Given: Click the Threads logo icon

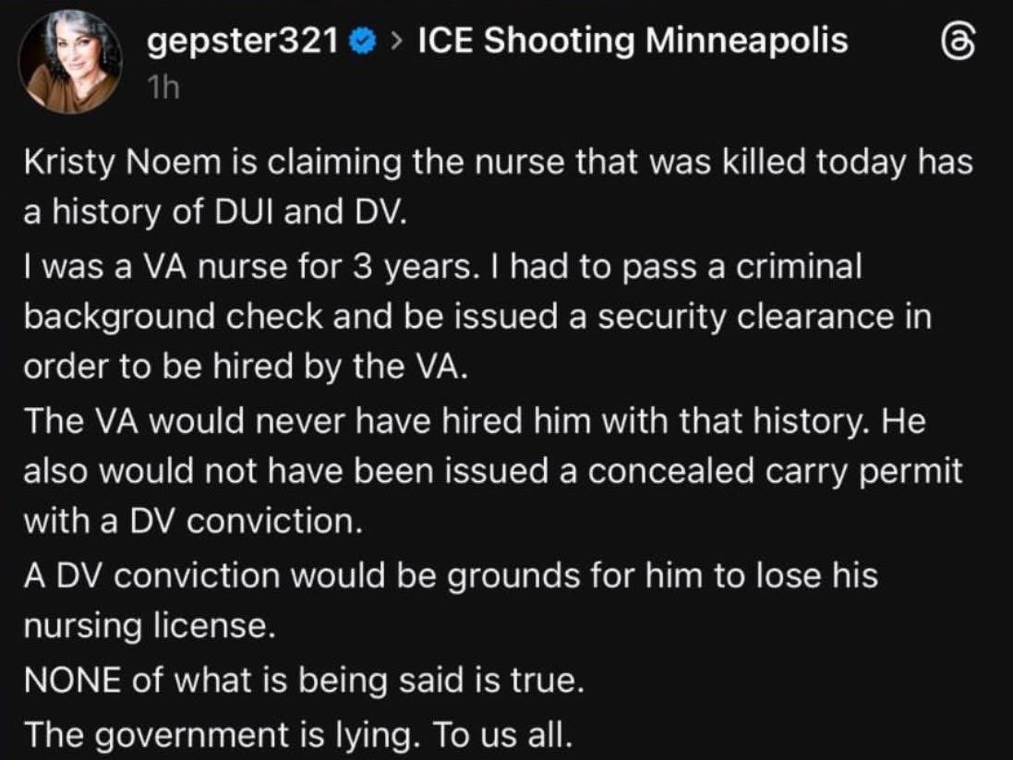Looking at the screenshot, I should [x=959, y=42].
